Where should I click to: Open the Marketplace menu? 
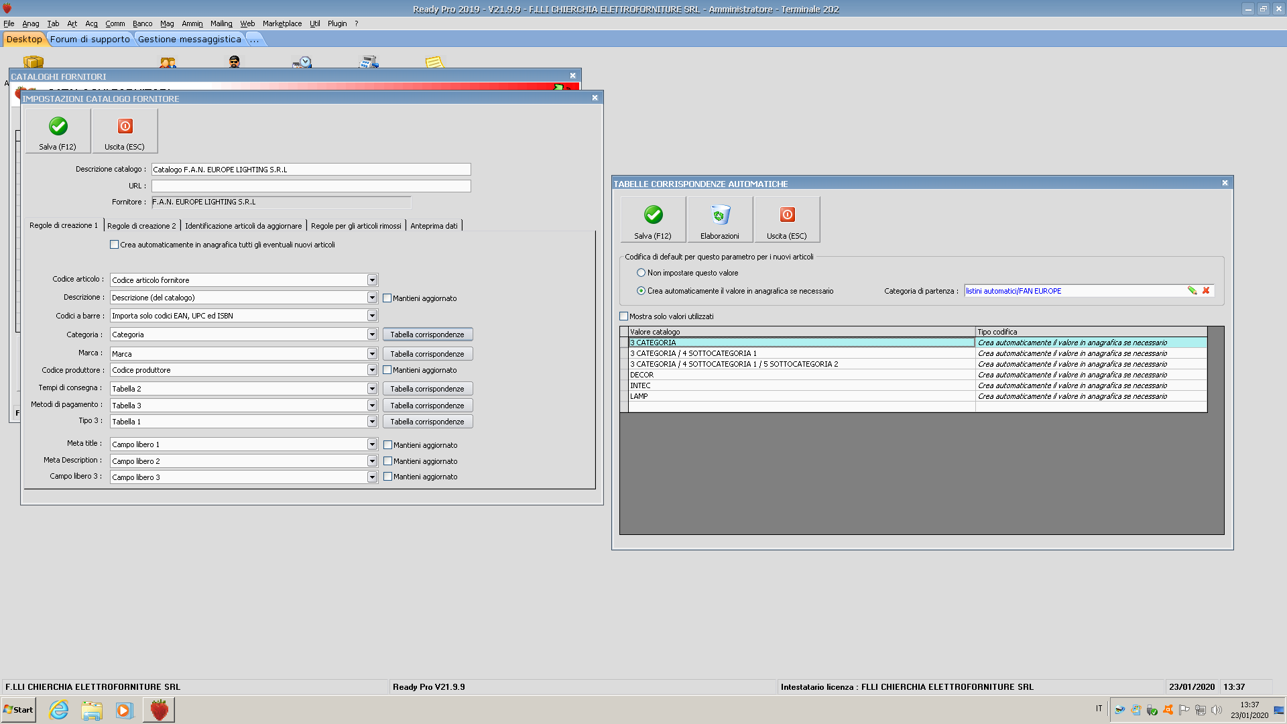pos(282,23)
